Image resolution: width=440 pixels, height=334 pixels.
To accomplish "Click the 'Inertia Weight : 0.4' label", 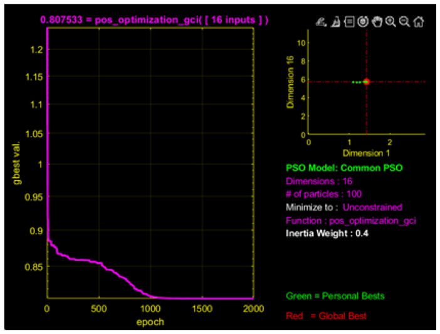I will pyautogui.click(x=327, y=233).
